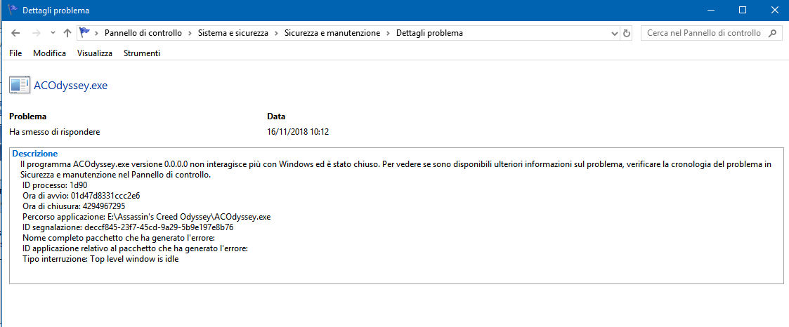Open Pannello di controllo breadcrumb
Viewport: 789px width, 327px height.
pos(143,33)
